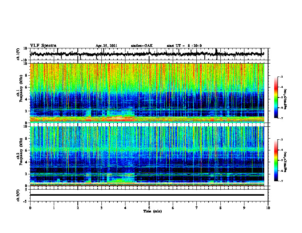The height and width of the screenshot is (233, 302).
Task: Click the "-7" label on ch.1 color bar
Action: 281,118
